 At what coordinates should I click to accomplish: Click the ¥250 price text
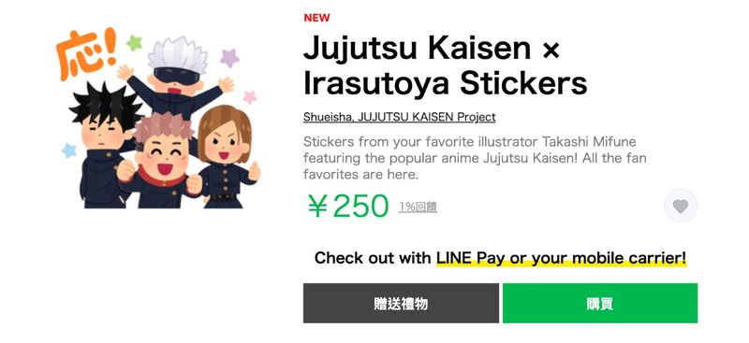347,207
